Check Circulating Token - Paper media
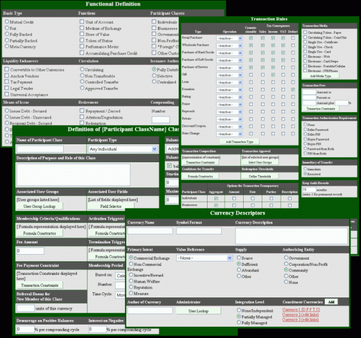 (x=305, y=32)
